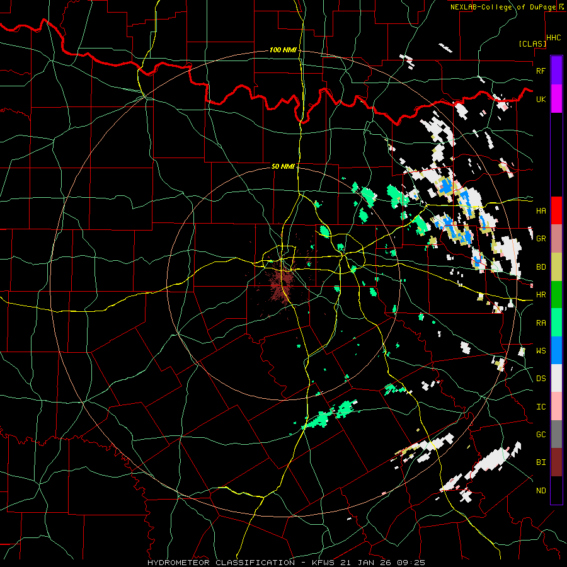The image size is (567, 567).
Task: Click the white DS legend swatch
Action: [556, 378]
